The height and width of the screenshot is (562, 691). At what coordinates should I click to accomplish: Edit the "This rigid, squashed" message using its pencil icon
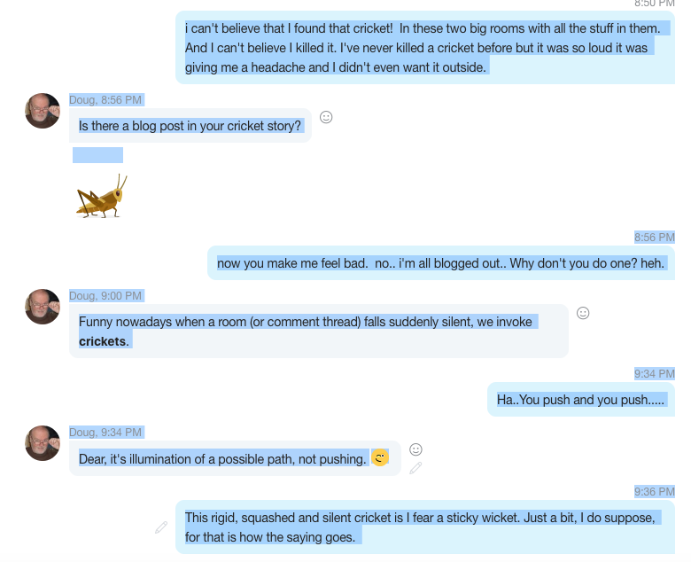tap(161, 527)
